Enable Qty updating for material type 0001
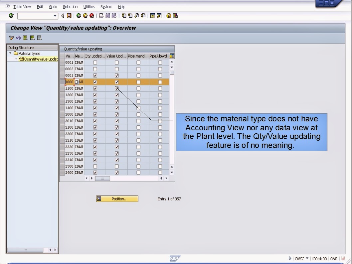The height and width of the screenshot is (264, 352). 95,63
